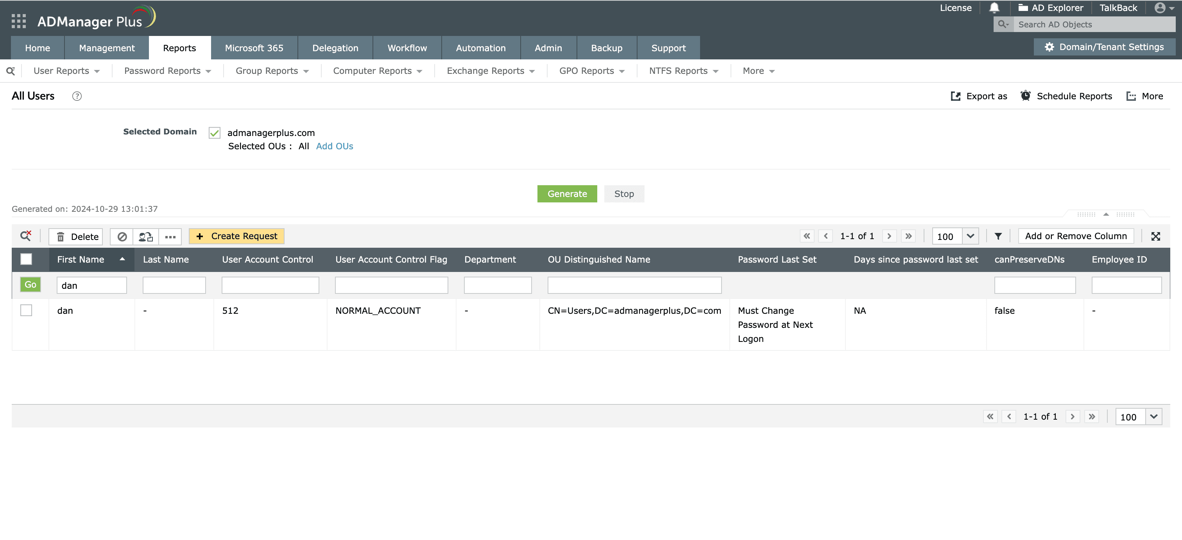This screenshot has height=540, width=1182.
Task: Open Schedule Reports with alarm clock icon
Action: [1026, 96]
